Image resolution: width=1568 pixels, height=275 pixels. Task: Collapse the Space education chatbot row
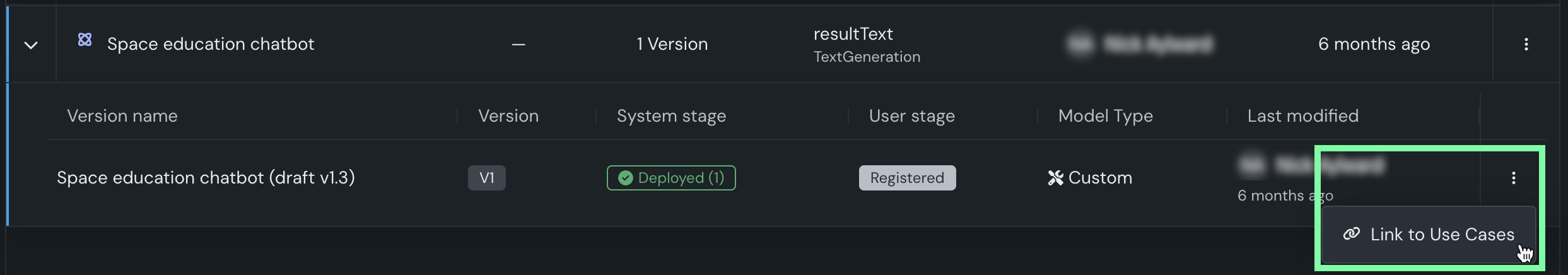click(31, 45)
